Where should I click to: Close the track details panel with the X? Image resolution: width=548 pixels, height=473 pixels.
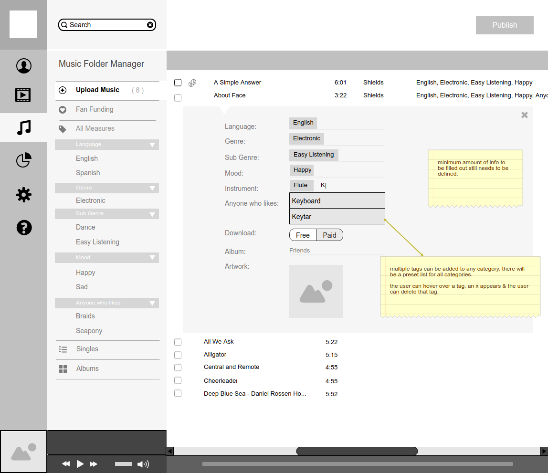pos(525,115)
